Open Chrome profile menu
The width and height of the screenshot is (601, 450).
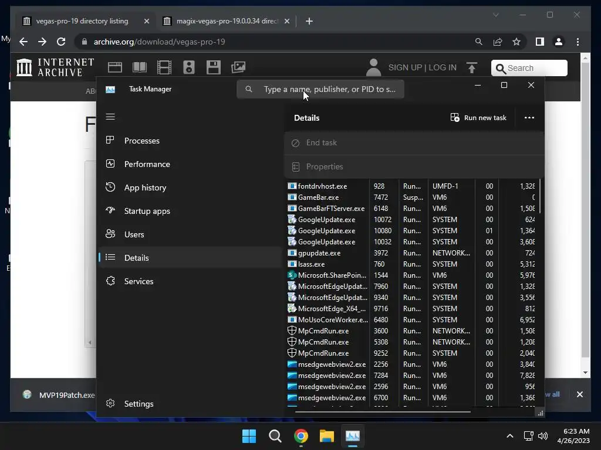point(559,42)
